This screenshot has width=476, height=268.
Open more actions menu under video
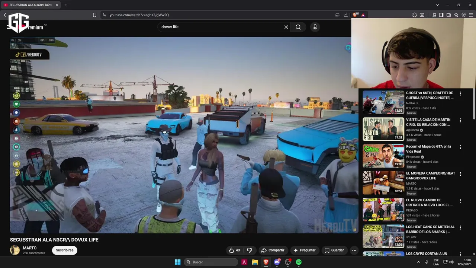[354, 250]
